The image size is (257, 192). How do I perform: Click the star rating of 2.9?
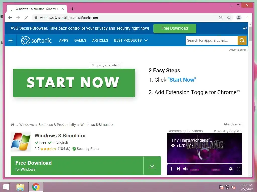point(48,149)
